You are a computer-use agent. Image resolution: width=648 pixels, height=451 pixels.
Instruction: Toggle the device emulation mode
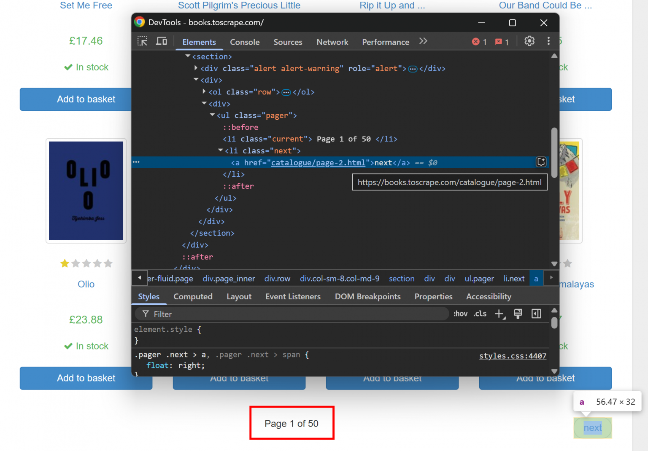pyautogui.click(x=162, y=41)
